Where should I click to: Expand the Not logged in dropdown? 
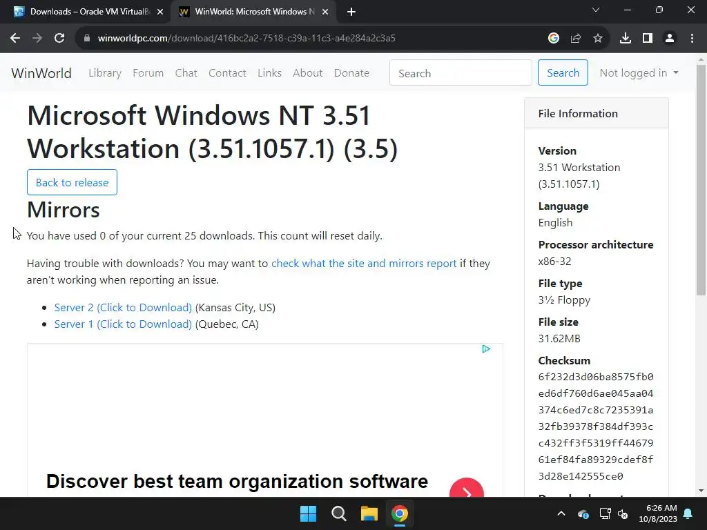[x=639, y=73]
